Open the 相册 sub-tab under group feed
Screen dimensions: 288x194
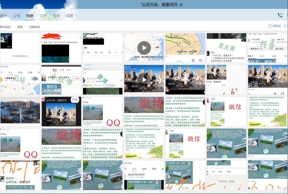(x=20, y=27)
